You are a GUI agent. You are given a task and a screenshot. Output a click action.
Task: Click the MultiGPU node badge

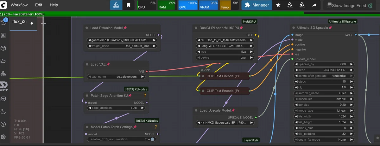click(249, 21)
